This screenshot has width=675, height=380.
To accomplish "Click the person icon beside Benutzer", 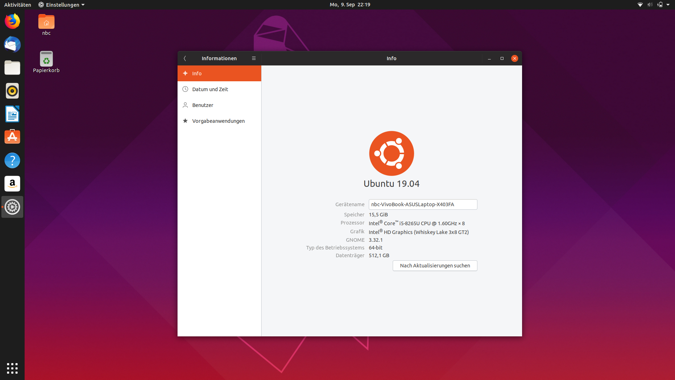I will click(x=185, y=105).
